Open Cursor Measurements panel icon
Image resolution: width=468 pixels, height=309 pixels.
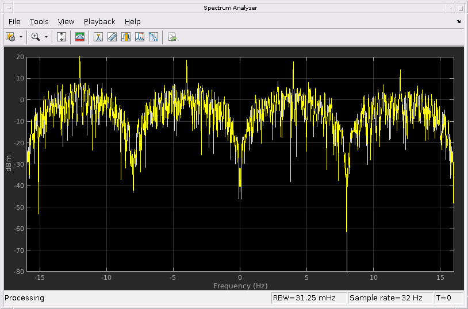pyautogui.click(x=98, y=37)
